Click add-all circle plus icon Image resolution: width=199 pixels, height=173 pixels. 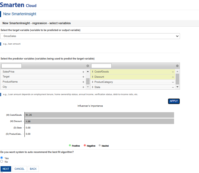[88, 66]
